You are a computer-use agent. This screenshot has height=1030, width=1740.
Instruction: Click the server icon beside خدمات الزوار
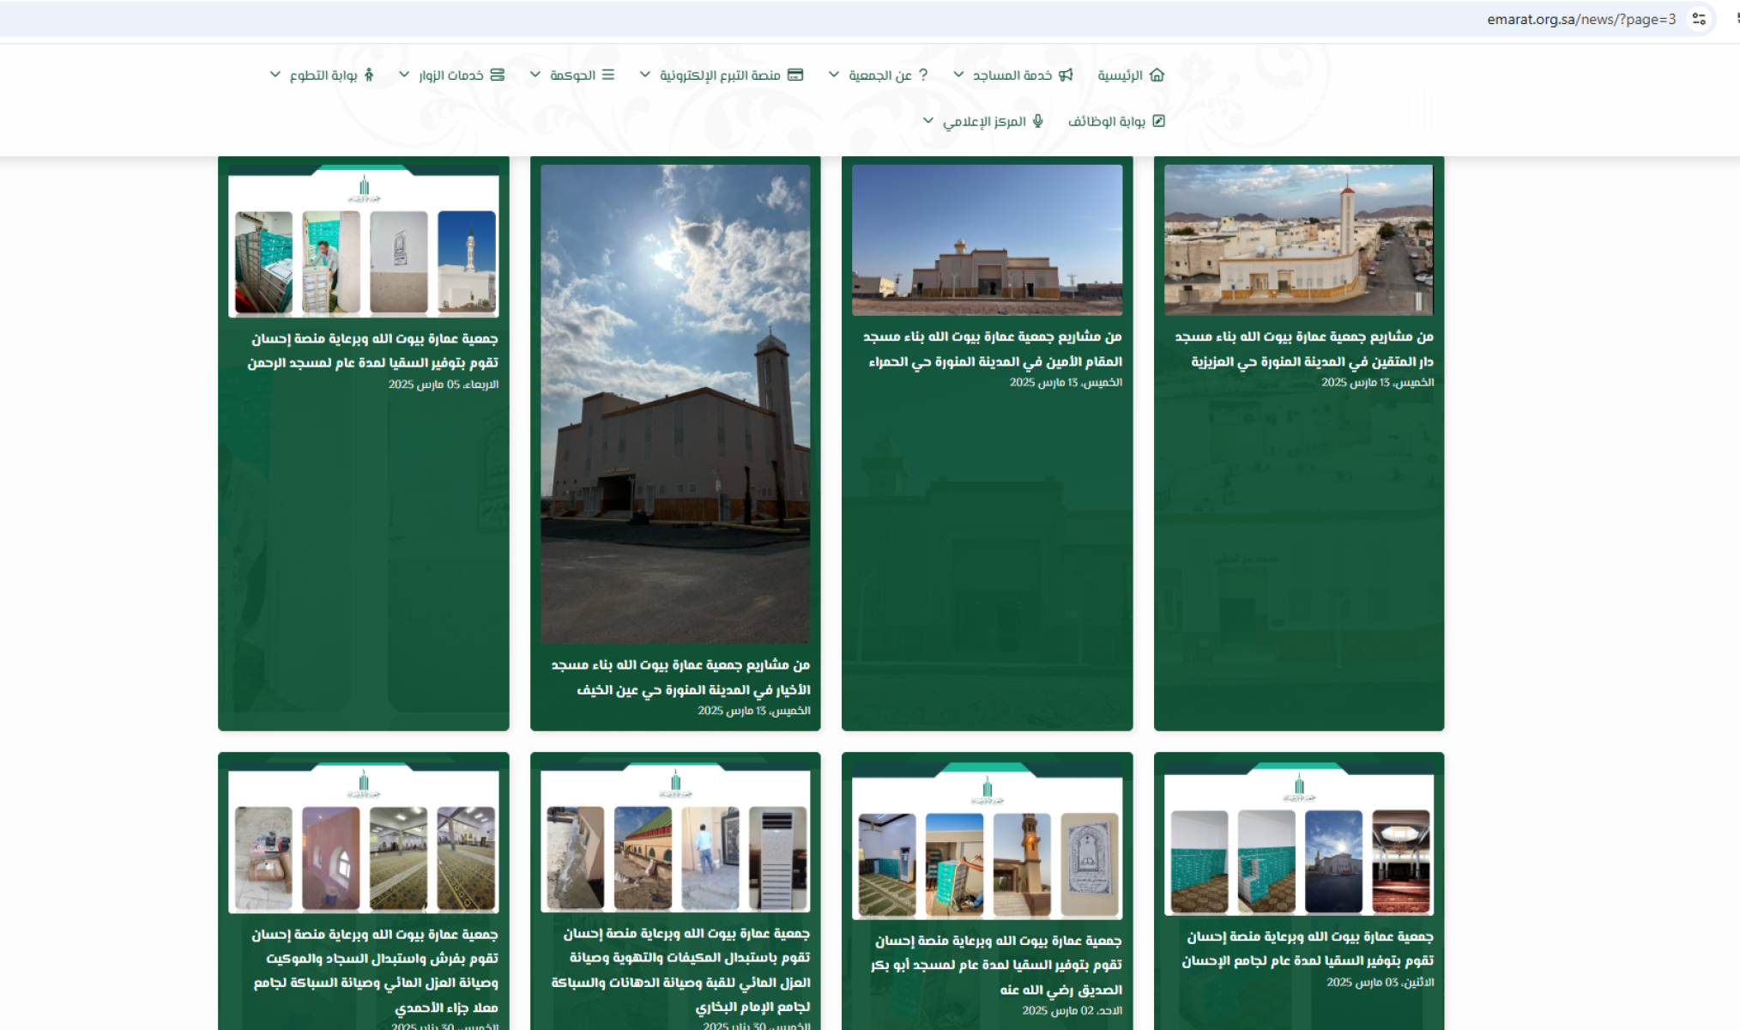coord(498,75)
